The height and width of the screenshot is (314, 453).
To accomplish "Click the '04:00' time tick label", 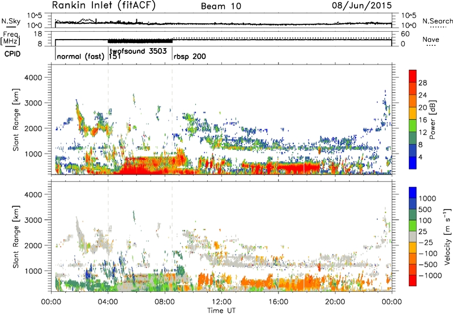I will click(108, 302).
